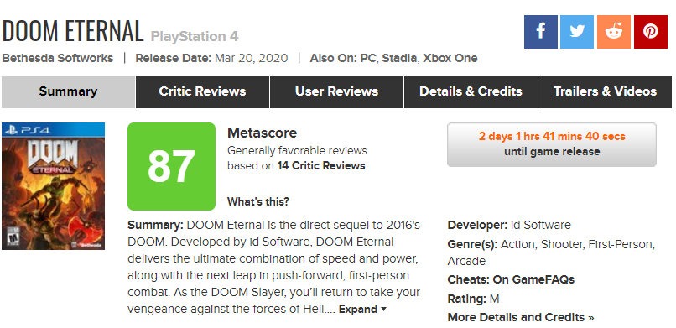Expand the full game summary

(x=362, y=309)
